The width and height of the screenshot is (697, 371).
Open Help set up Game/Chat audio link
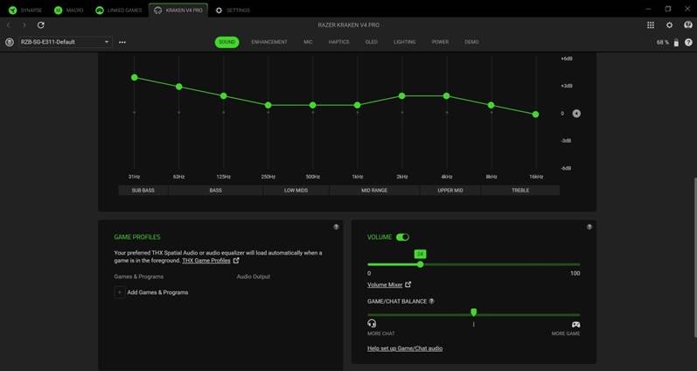[x=405, y=348]
